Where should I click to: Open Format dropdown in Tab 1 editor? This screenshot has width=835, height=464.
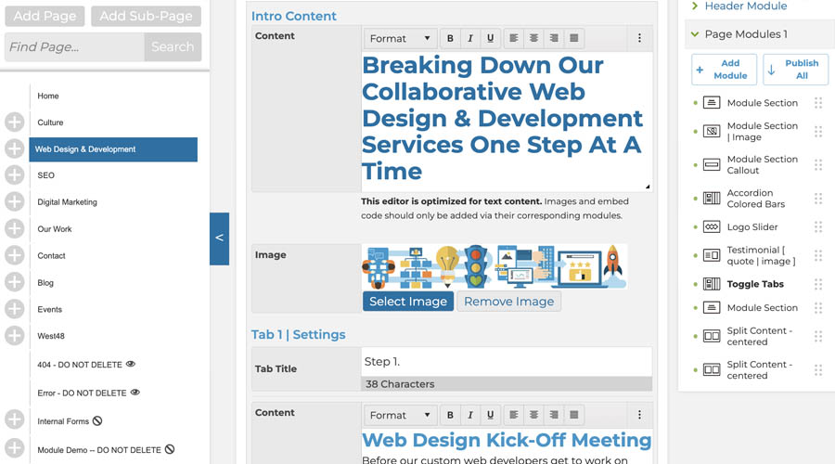click(x=400, y=415)
